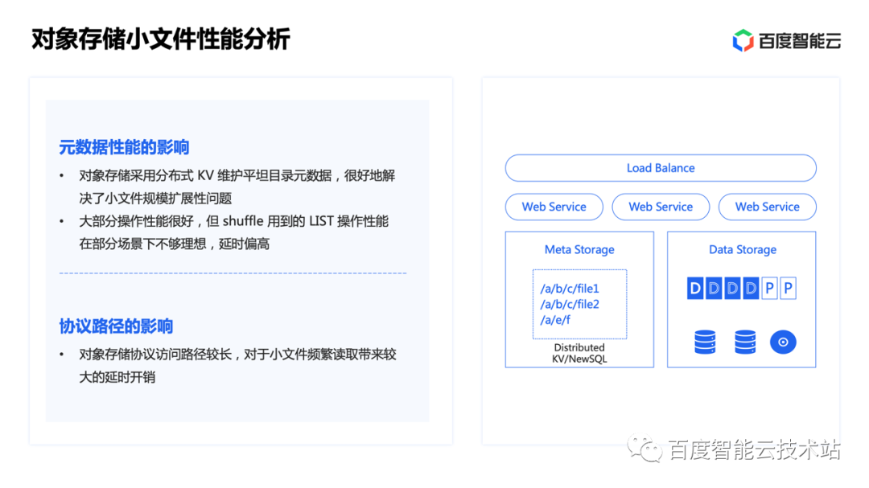Select the /a/b/c/file1 path entry
This screenshot has width=869, height=488.
(x=570, y=289)
